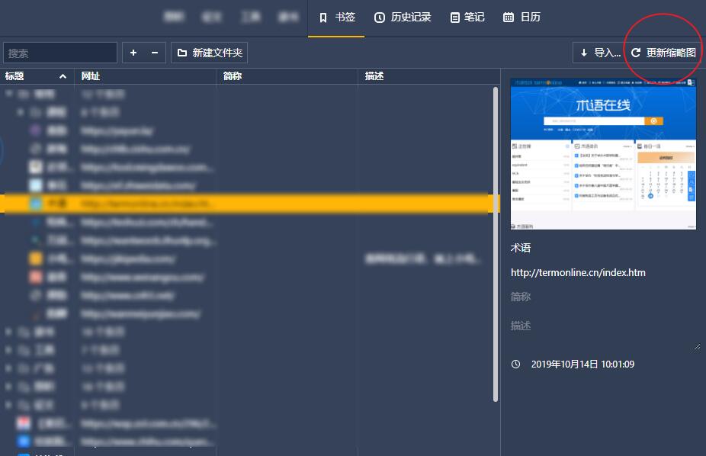Click the 导入... button

coord(599,53)
